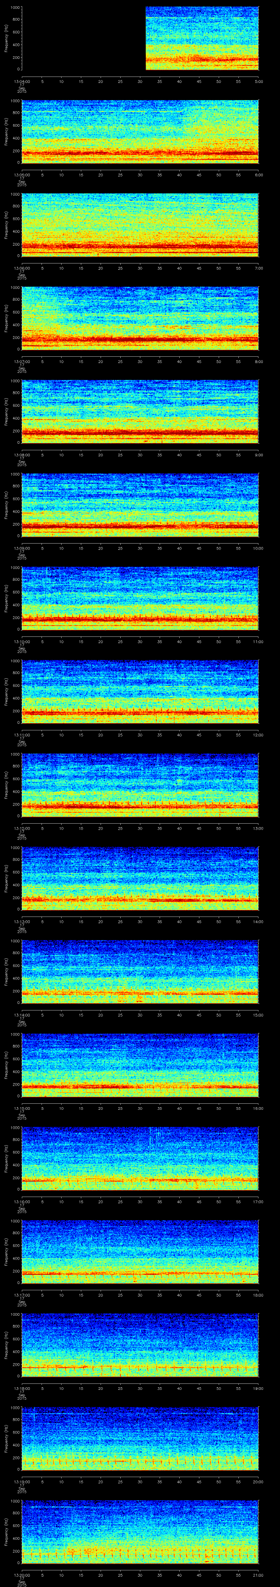Click the 13:00 end time label
Image resolution: width=280 pixels, height=1587 pixels.
tap(258, 828)
